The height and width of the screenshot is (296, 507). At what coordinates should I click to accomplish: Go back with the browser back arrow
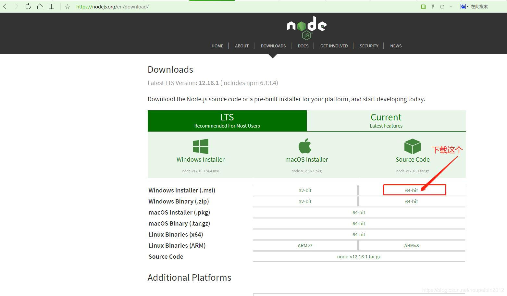(x=5, y=6)
